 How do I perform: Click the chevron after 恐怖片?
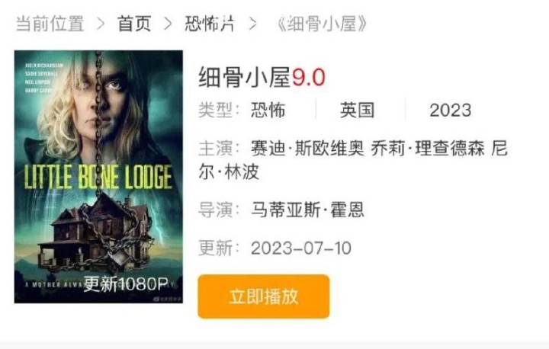[x=253, y=24]
